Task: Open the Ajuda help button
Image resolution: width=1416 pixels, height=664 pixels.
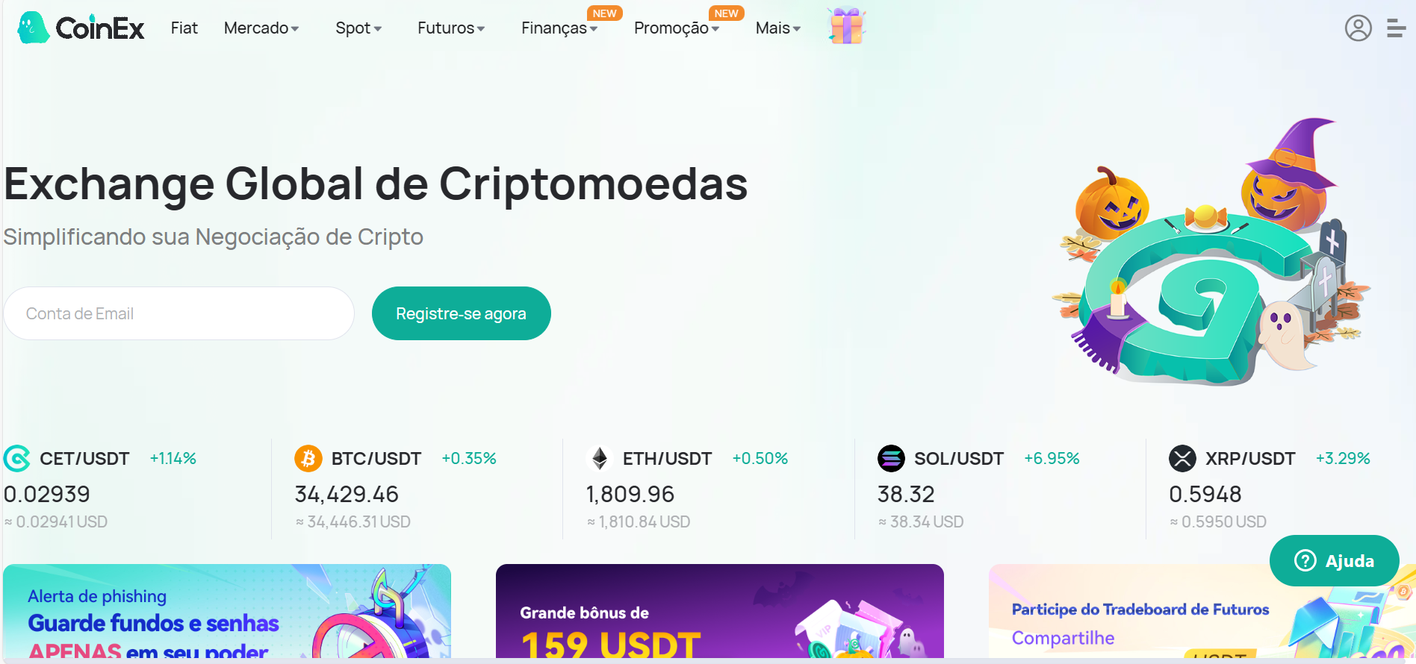Action: 1334,560
